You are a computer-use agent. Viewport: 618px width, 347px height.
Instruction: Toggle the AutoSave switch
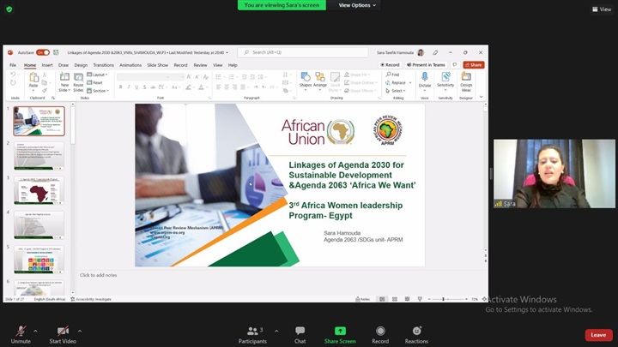tap(42, 52)
